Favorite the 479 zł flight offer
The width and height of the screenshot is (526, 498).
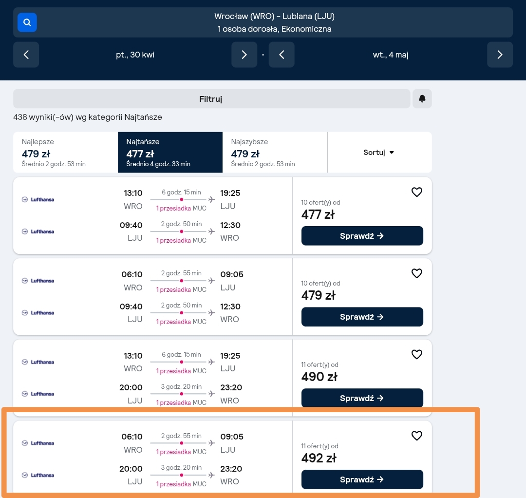[416, 273]
